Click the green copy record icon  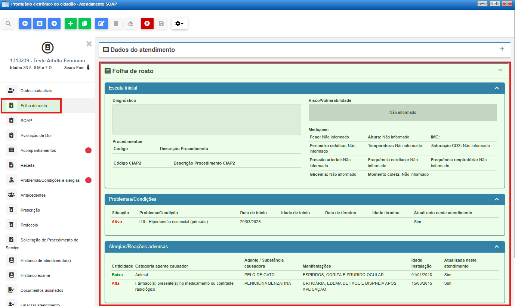click(x=85, y=24)
